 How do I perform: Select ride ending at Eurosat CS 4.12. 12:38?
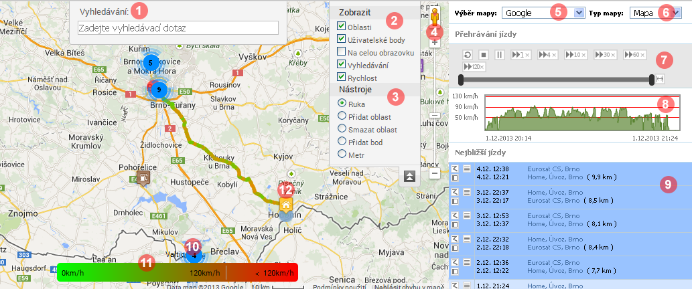(570, 173)
